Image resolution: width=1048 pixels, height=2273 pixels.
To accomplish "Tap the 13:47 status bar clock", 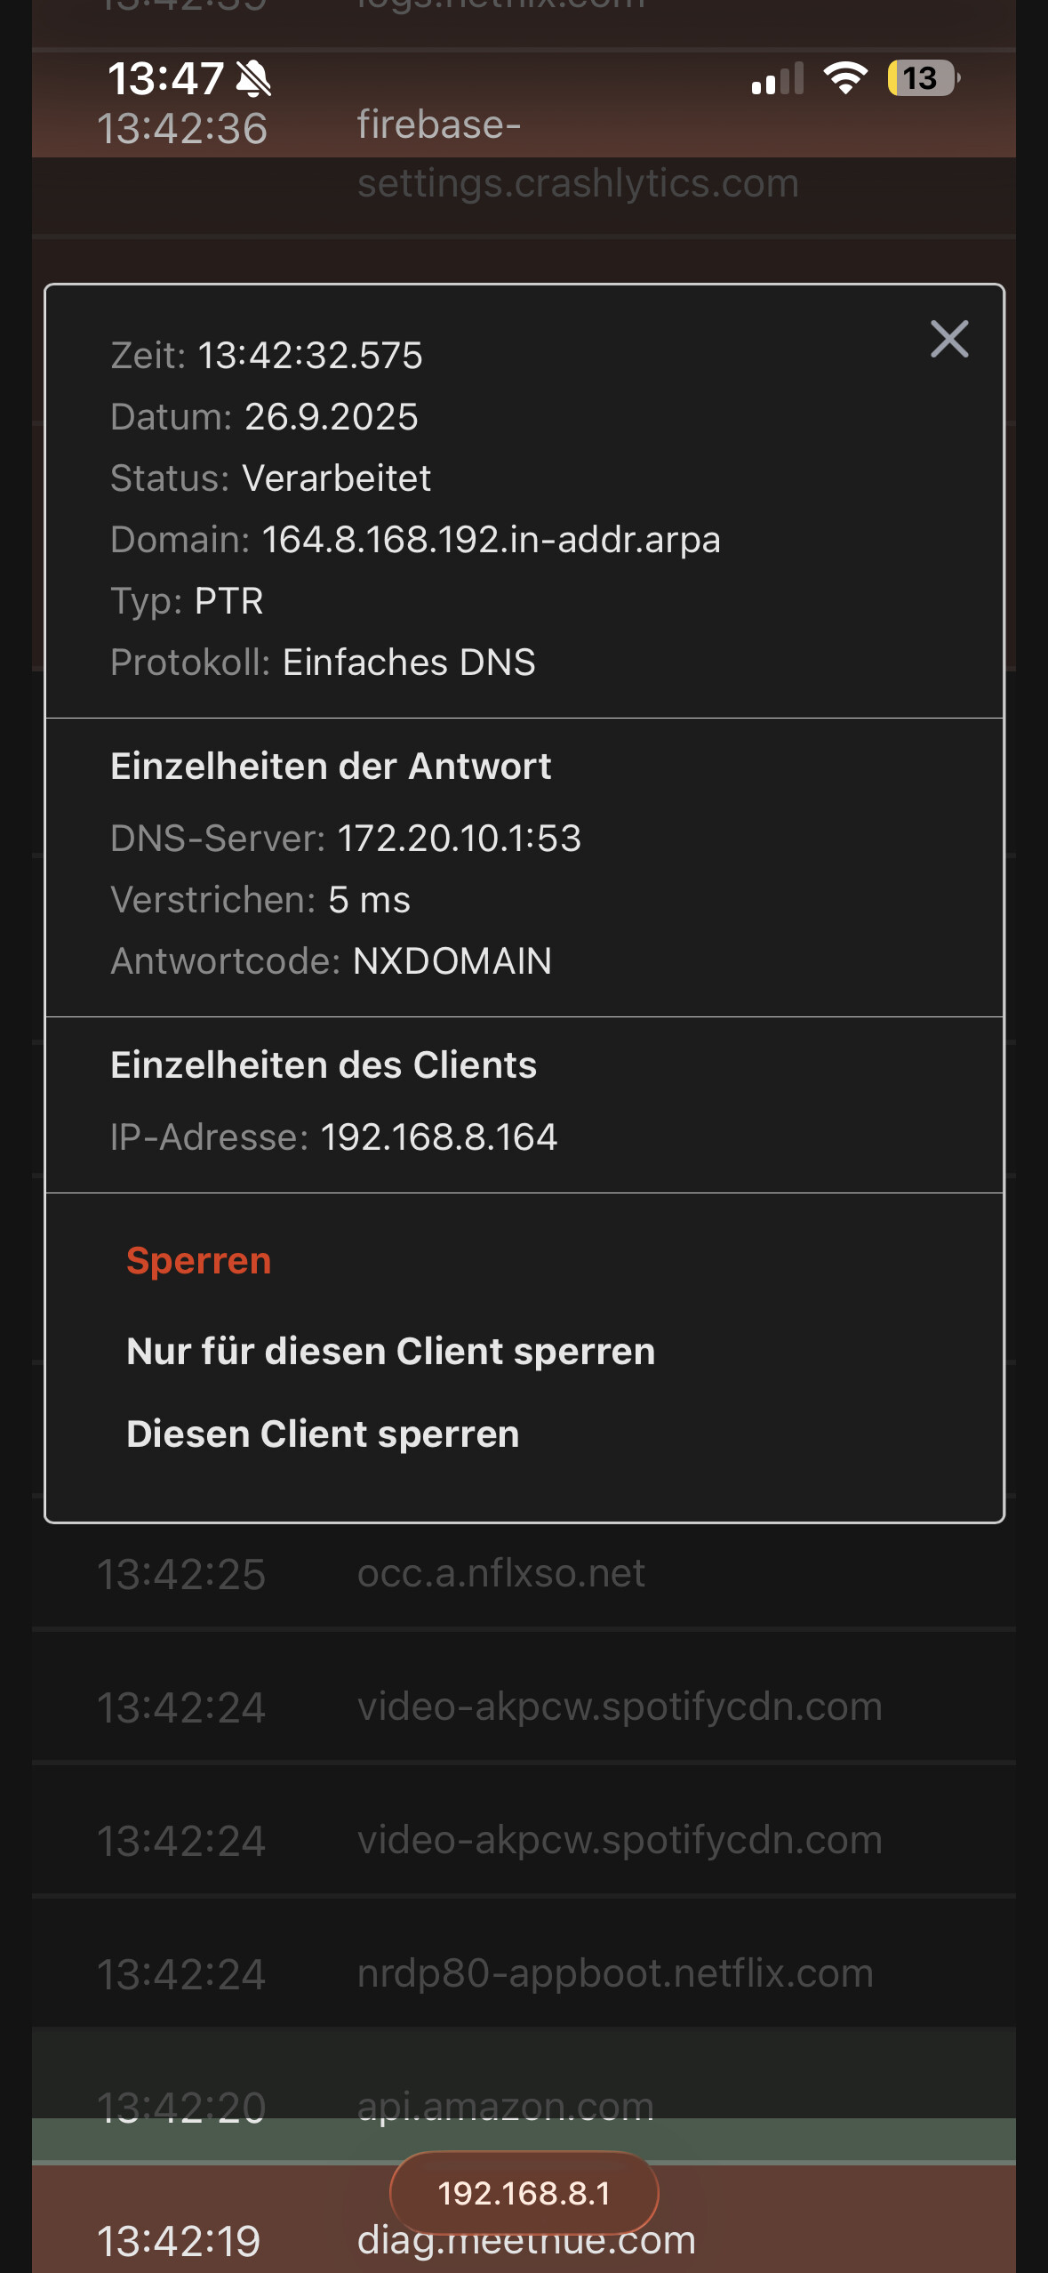I will tap(165, 78).
